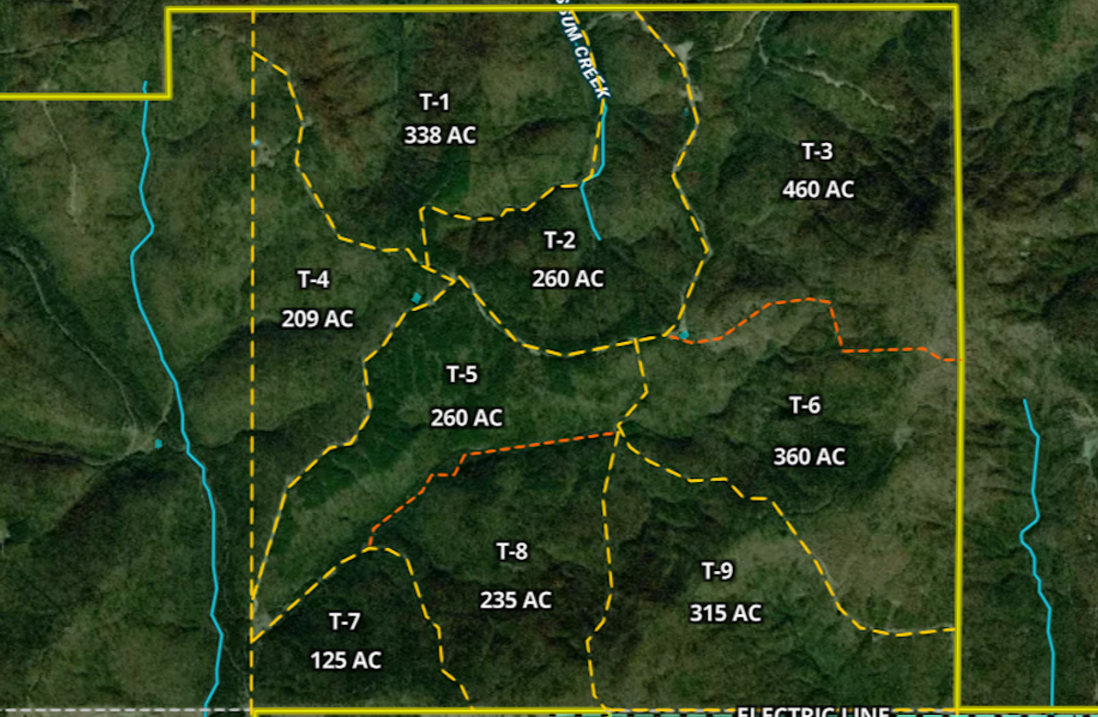Select the T-5 tract label
The height and width of the screenshot is (717, 1098).
point(462,374)
